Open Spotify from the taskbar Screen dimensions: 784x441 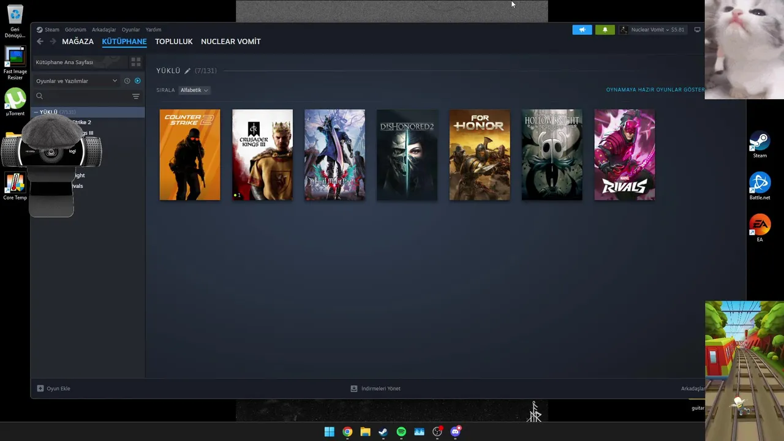pyautogui.click(x=401, y=432)
